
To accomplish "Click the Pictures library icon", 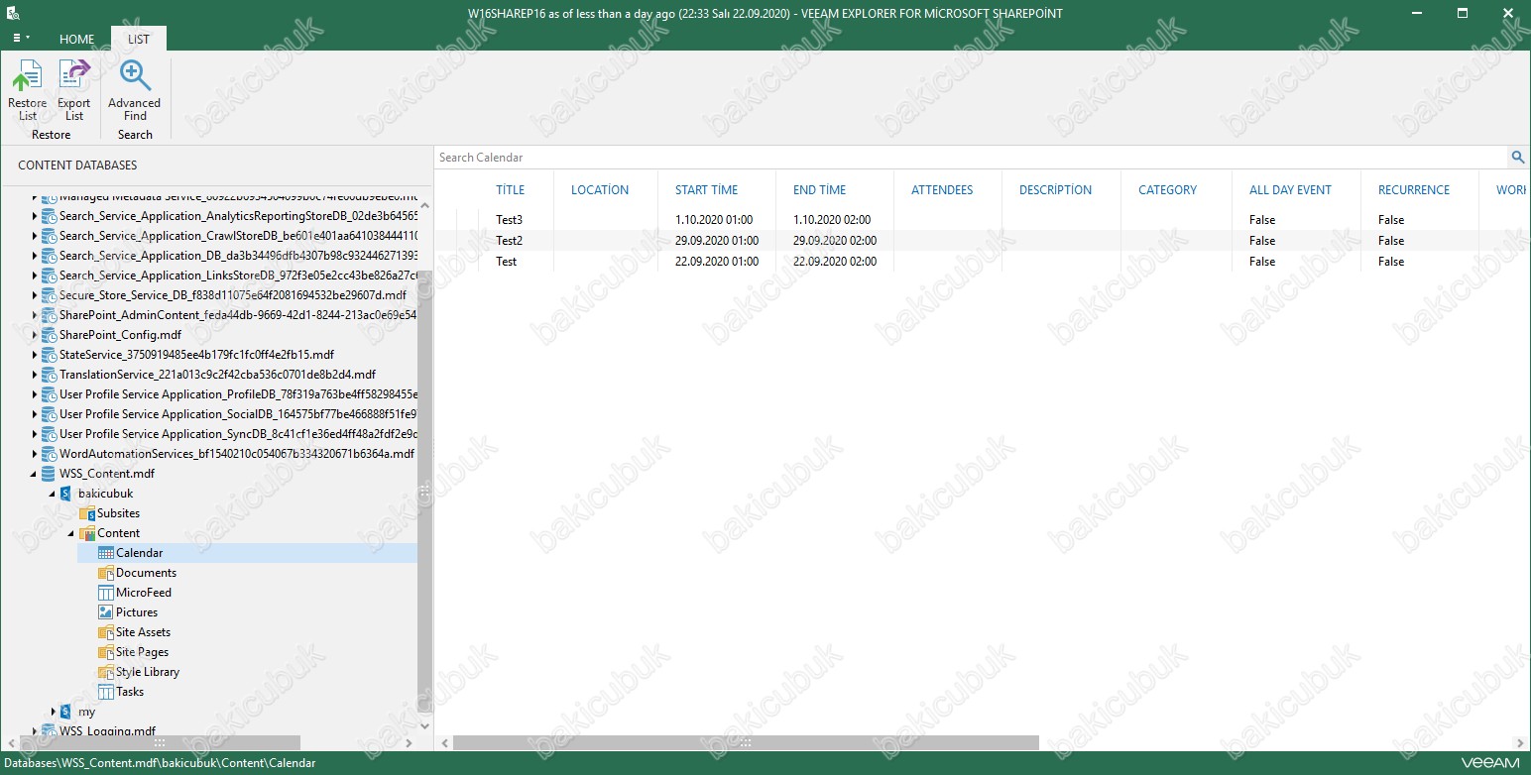I will pos(106,611).
